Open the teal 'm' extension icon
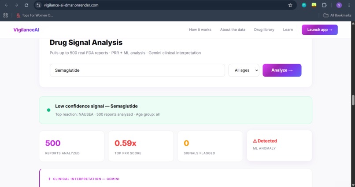The height and width of the screenshot is (187, 355). [304, 5]
